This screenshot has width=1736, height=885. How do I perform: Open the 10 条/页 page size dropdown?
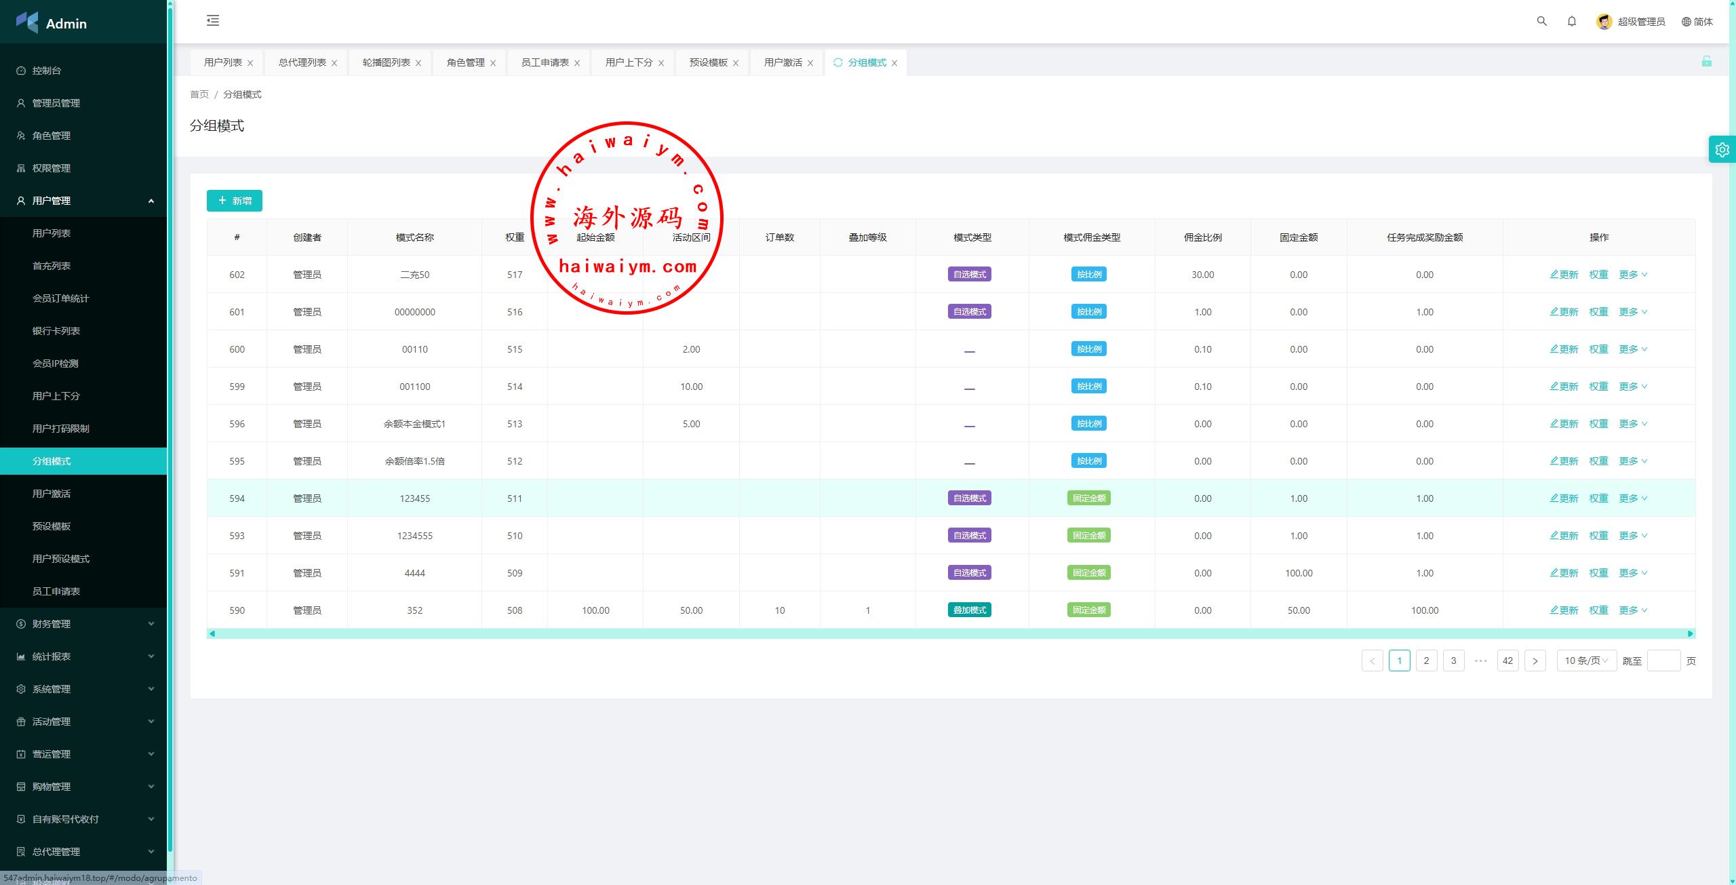click(x=1585, y=661)
